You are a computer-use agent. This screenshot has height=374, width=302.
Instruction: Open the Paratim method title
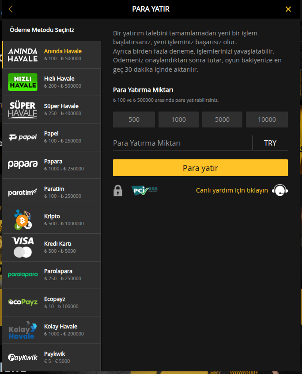tap(54, 189)
